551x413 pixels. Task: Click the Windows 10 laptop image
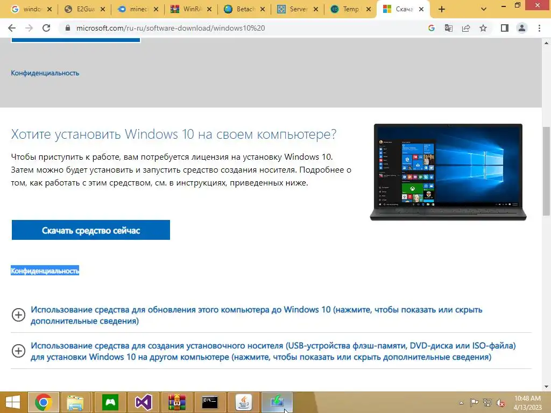pos(448,172)
